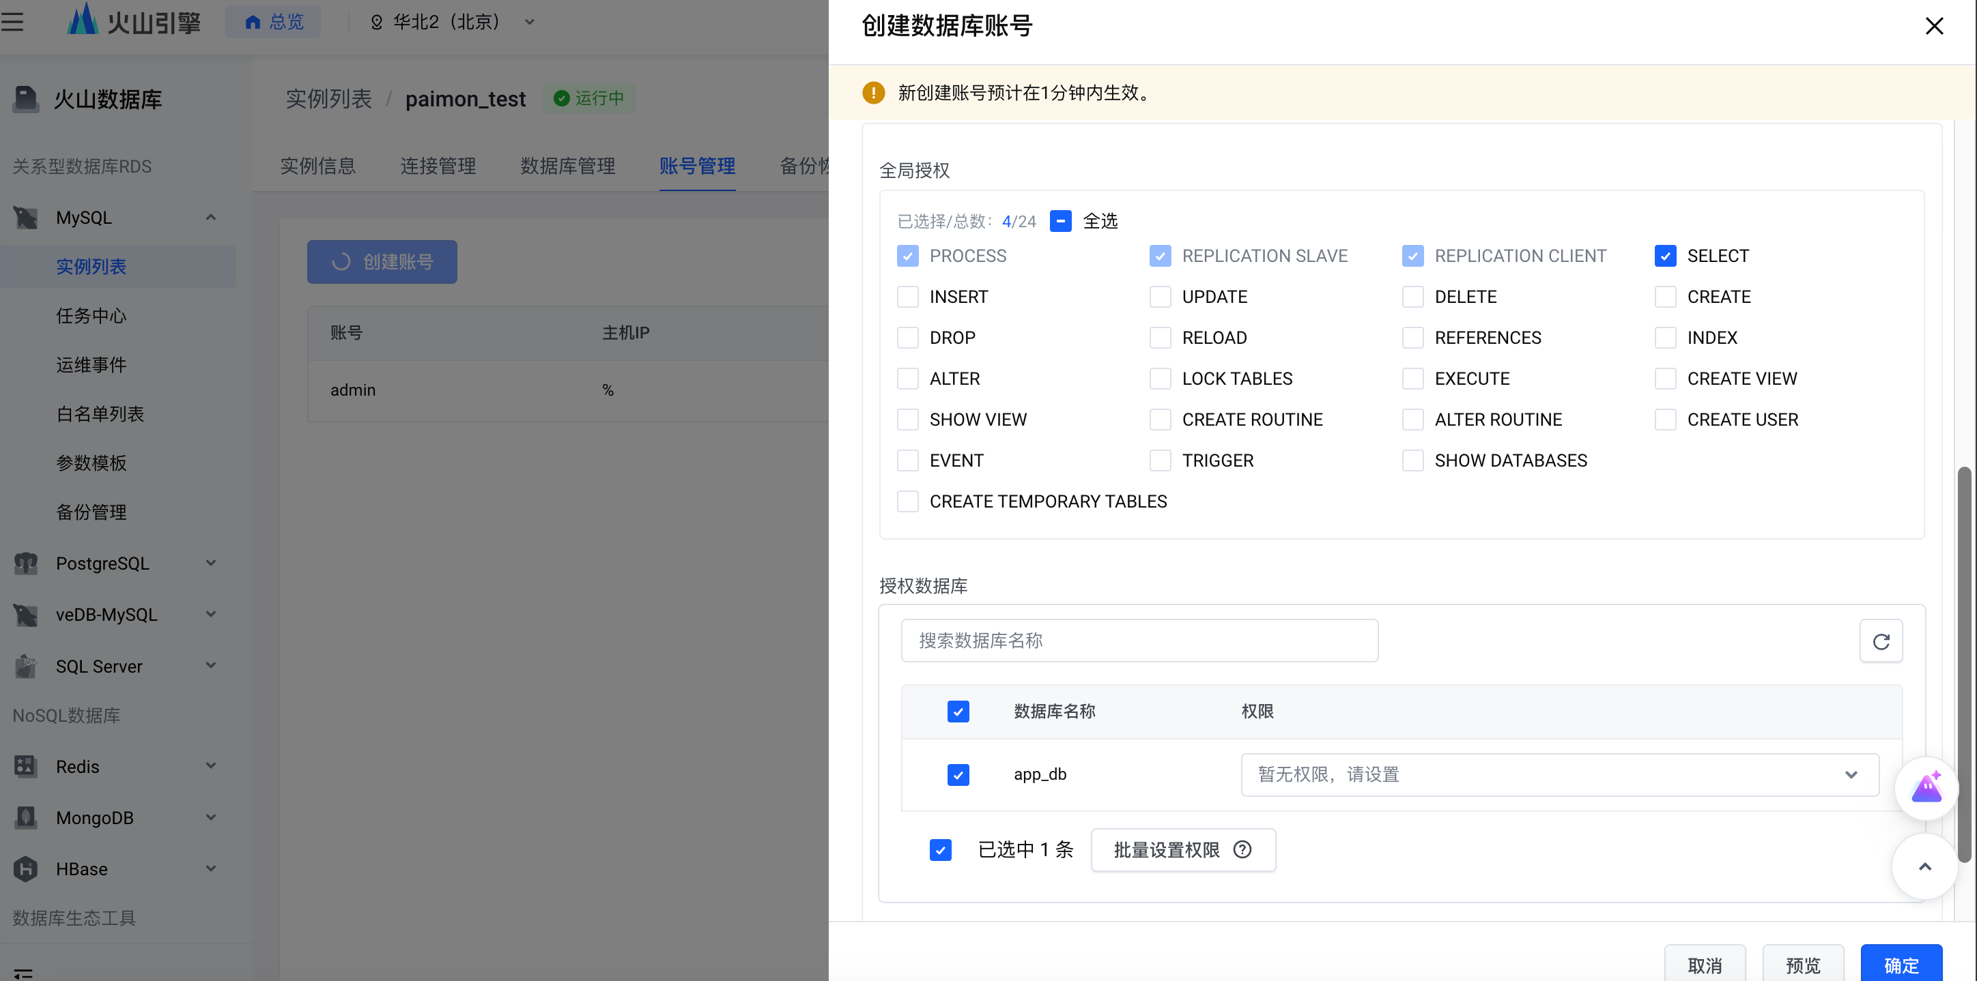Image resolution: width=1977 pixels, height=981 pixels.
Task: Check the CREATE TEMPORARY TABLES checkbox
Action: pos(907,501)
